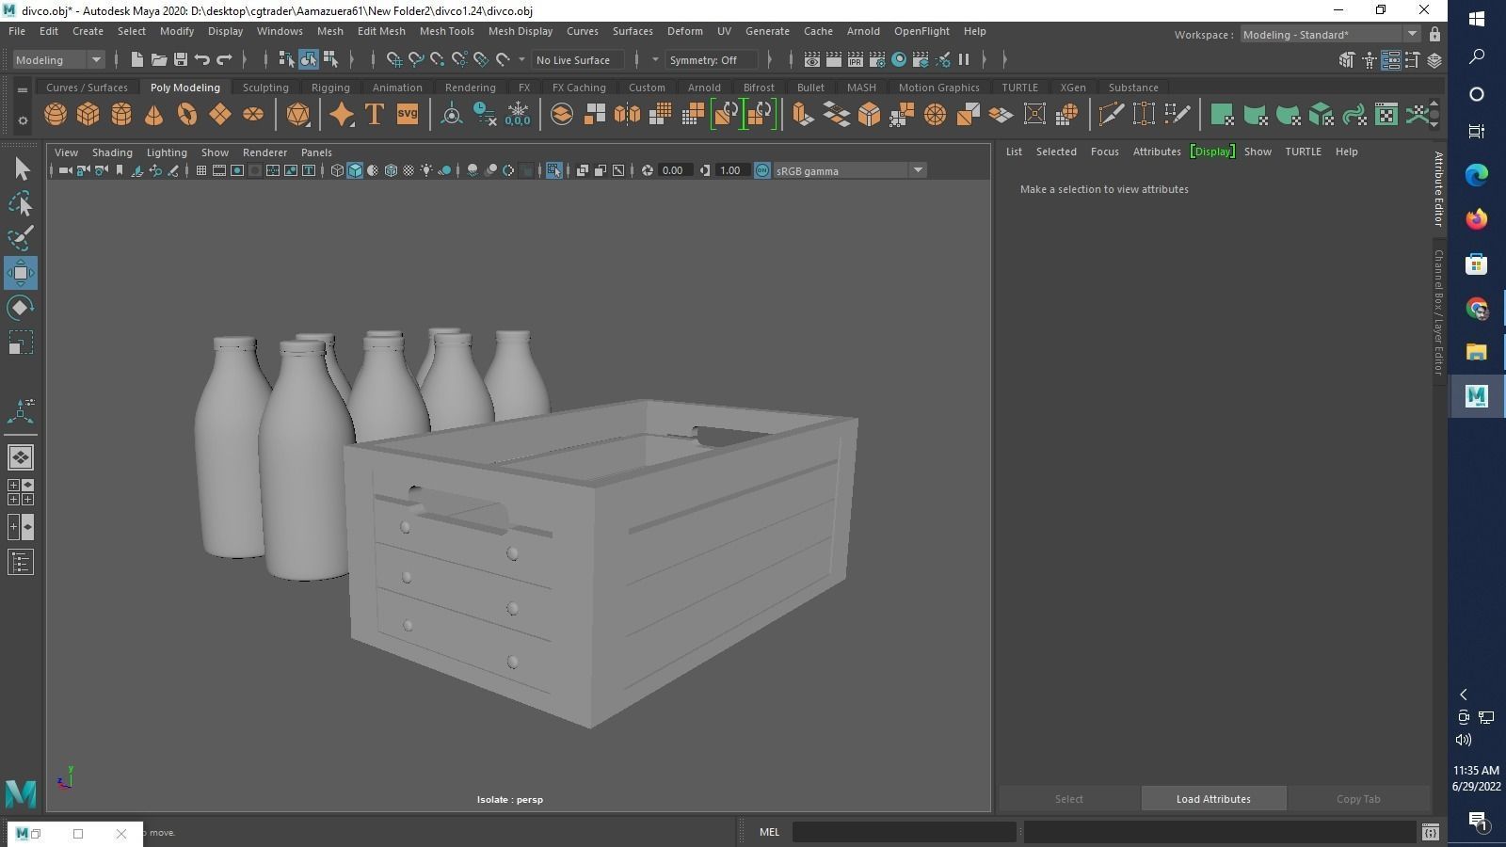Toggle Smooth Shade All in viewport
The height and width of the screenshot is (847, 1506).
[355, 170]
